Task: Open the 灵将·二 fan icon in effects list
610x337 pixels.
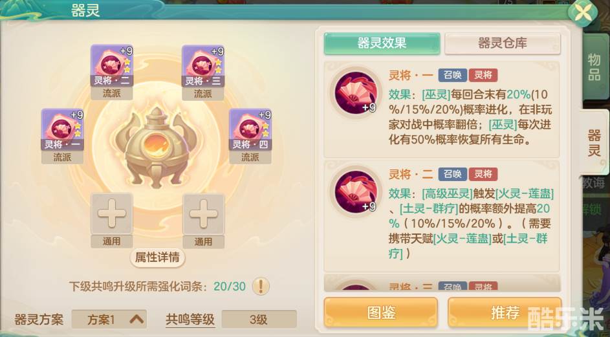Action: pyautogui.click(x=354, y=191)
